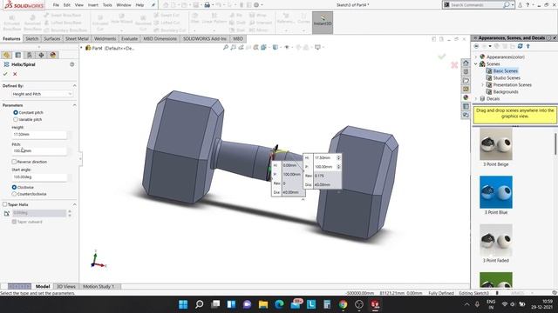Enable Reverse direction checkbox
This screenshot has width=558, height=313.
pos(14,162)
